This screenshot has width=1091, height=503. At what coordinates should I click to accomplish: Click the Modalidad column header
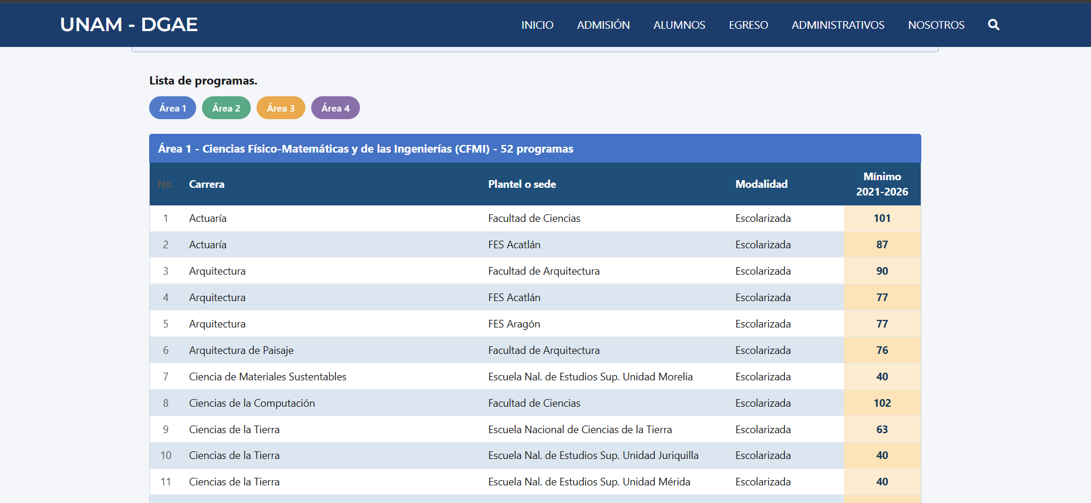762,184
